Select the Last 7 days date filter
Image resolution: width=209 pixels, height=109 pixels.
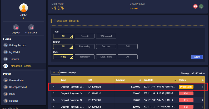point(106,57)
